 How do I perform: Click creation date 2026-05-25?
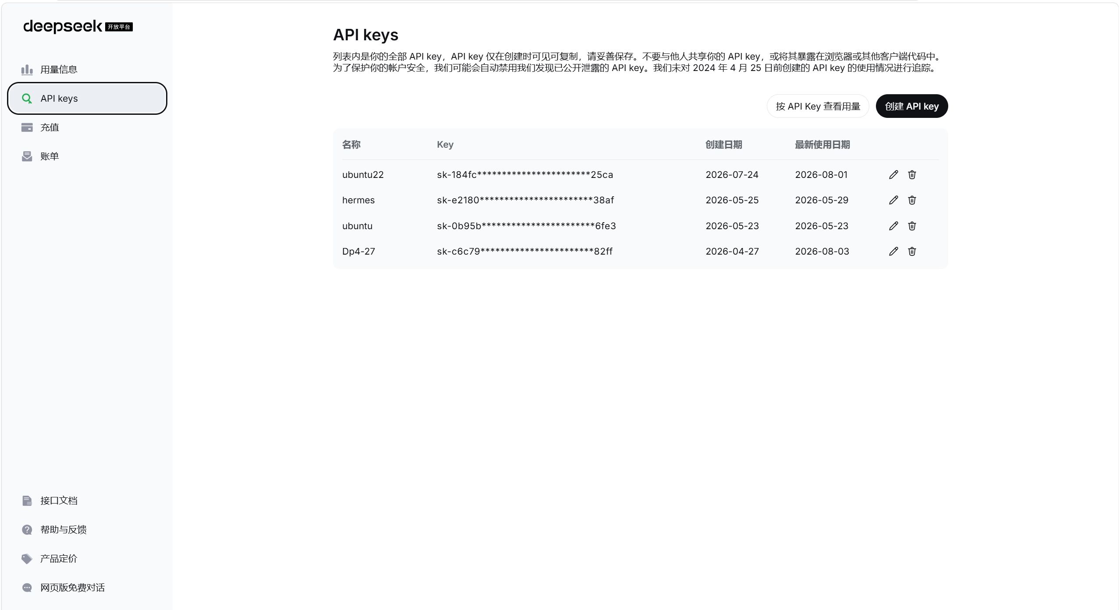pos(732,200)
